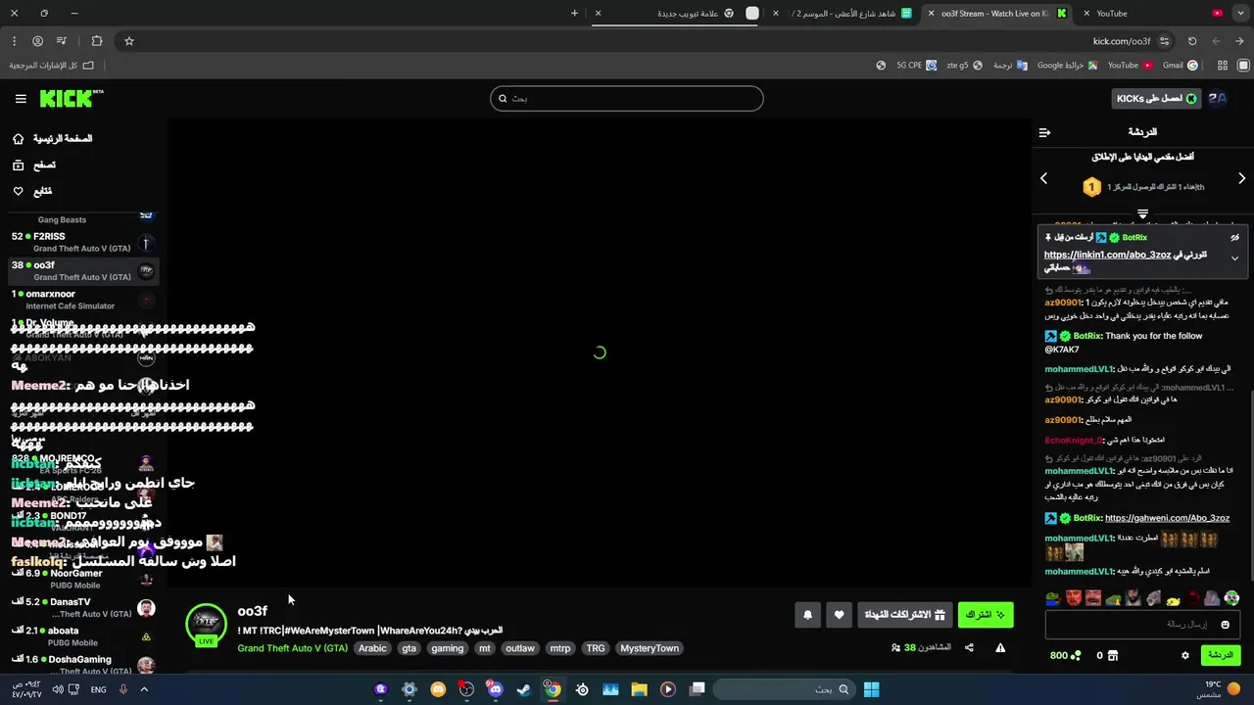Open the All Bookmarks folder
The height and width of the screenshot is (705, 1254).
click(x=51, y=66)
